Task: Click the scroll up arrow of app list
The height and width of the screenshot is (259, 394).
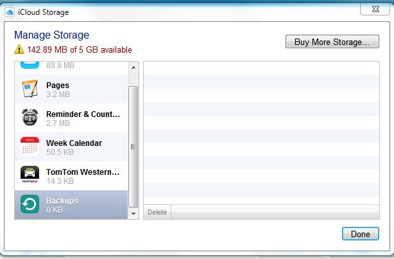Action: point(133,67)
